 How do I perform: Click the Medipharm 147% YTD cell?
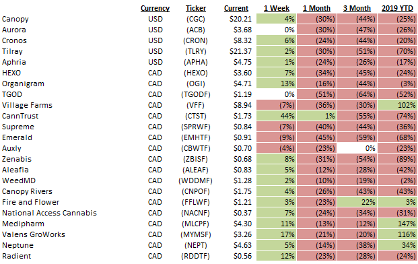click(x=397, y=224)
